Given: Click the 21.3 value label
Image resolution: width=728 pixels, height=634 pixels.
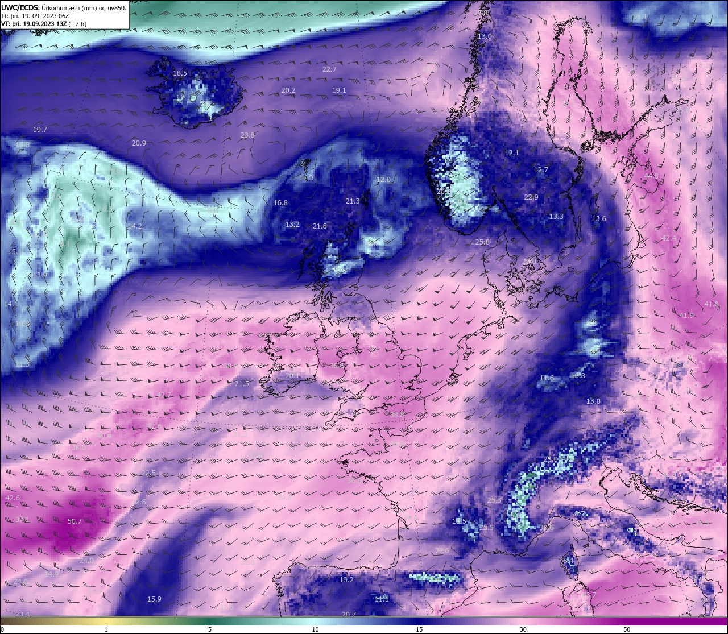Looking at the screenshot, I should pyautogui.click(x=353, y=201).
